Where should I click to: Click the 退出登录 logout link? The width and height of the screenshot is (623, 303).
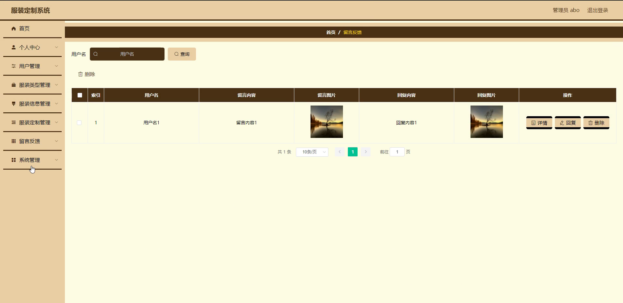tap(598, 10)
